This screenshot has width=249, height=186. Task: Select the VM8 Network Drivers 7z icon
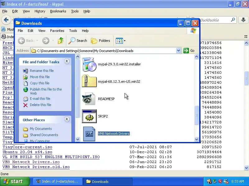tap(89, 134)
